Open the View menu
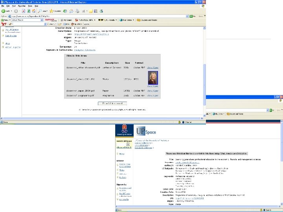This screenshot has width=283, height=212. pyautogui.click(x=14, y=6)
